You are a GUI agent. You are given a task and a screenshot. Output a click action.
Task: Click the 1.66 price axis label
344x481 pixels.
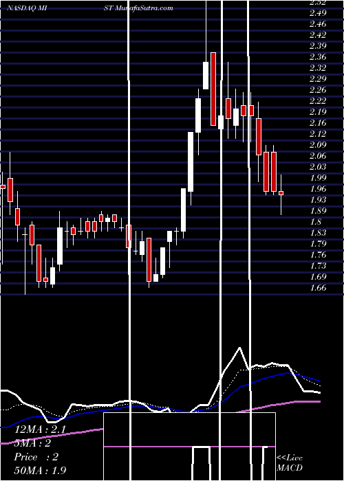coord(318,288)
